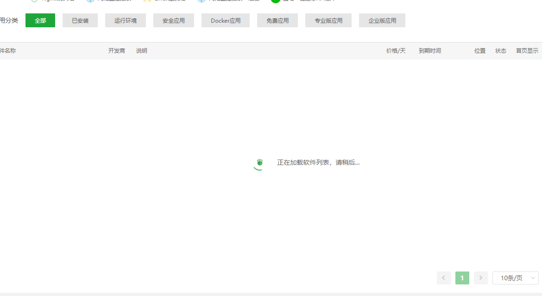Select the 全部 category tab
Screen dimensions: 542x296
pyautogui.click(x=40, y=20)
